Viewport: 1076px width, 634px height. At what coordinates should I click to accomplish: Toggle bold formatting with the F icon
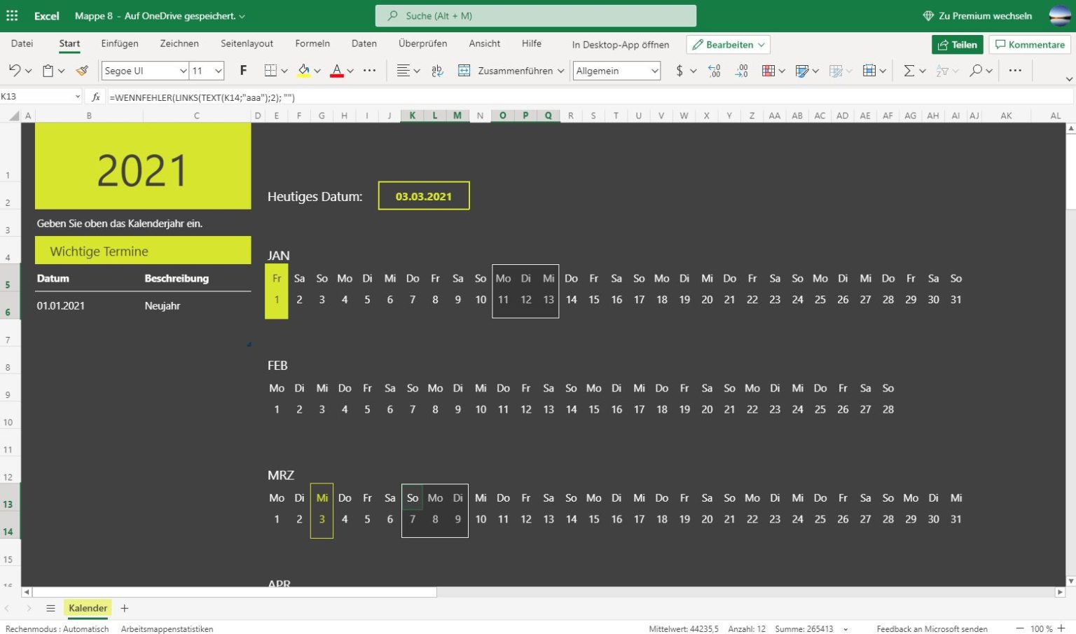pyautogui.click(x=242, y=70)
